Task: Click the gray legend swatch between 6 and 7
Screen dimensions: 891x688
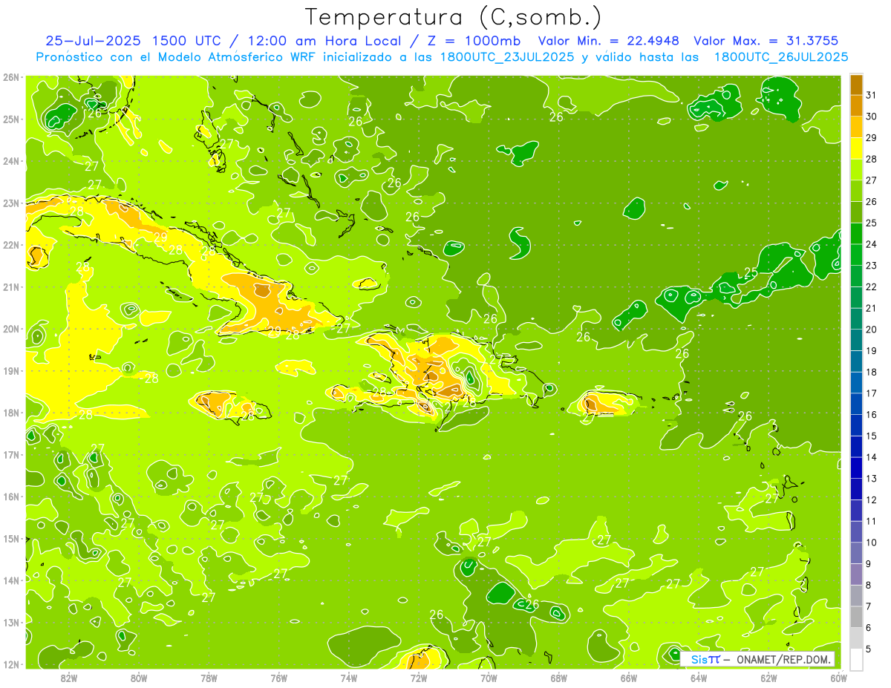Action: 856,617
